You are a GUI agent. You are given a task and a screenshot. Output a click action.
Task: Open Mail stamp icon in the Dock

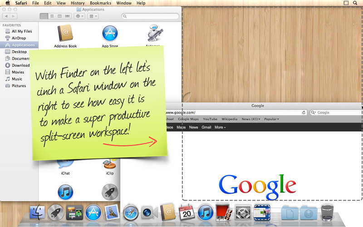point(112,212)
